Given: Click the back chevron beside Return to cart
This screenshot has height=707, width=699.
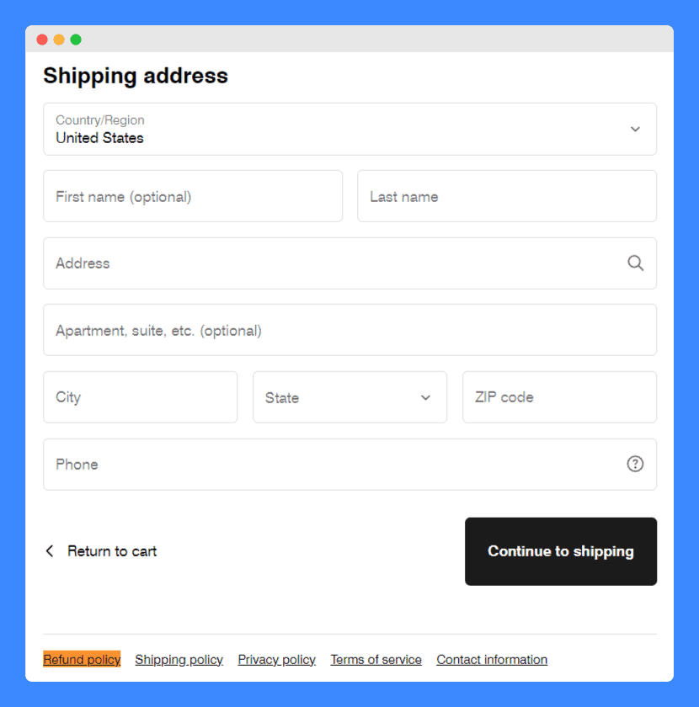Looking at the screenshot, I should click(49, 551).
